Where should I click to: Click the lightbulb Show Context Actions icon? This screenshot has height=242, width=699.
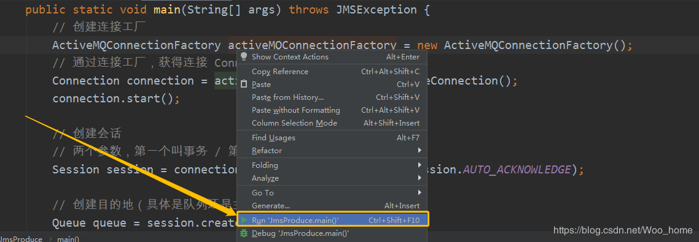[x=243, y=56]
